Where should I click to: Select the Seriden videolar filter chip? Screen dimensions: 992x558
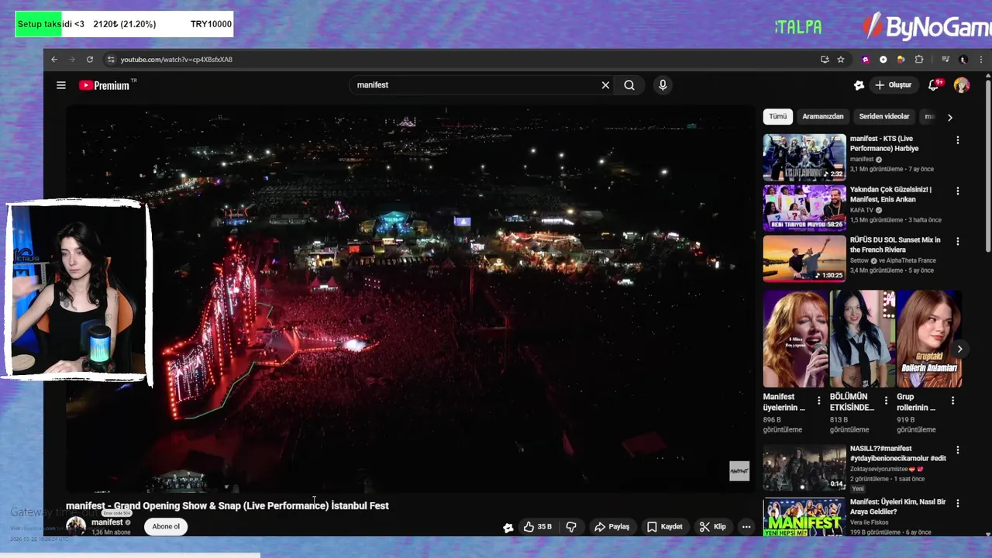coord(884,116)
